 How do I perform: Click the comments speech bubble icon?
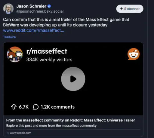point(35,107)
